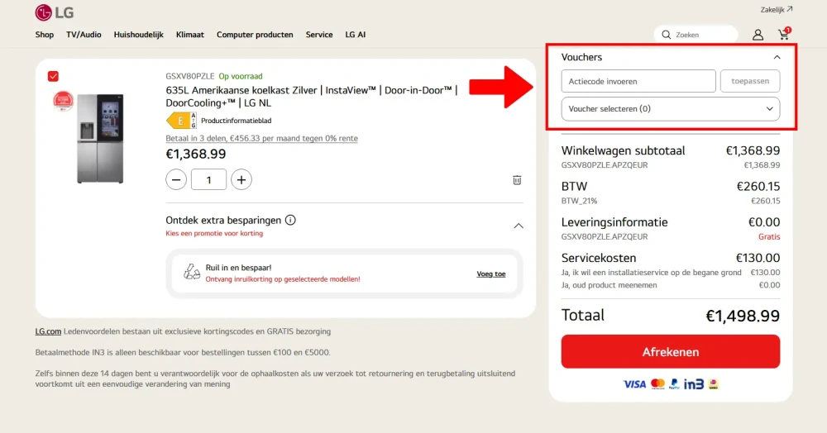Open the account profile icon
This screenshot has height=433, width=827.
[x=758, y=35]
